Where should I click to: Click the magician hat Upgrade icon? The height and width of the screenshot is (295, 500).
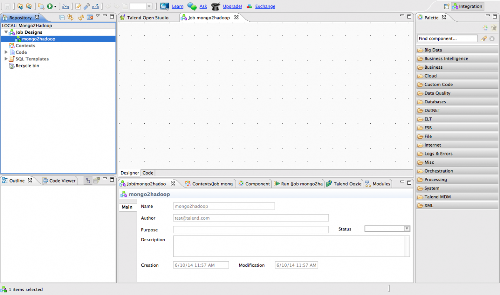coord(215,6)
